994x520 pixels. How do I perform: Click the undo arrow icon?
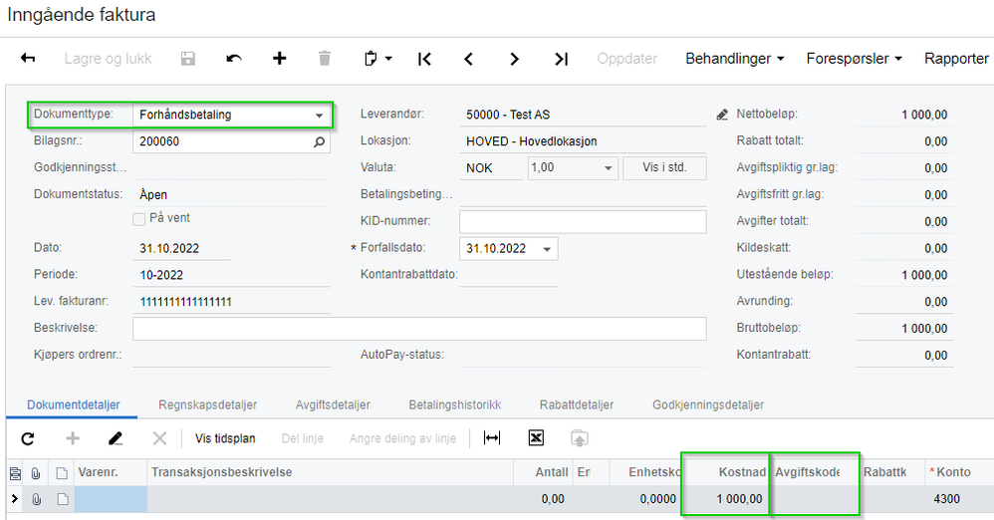234,59
